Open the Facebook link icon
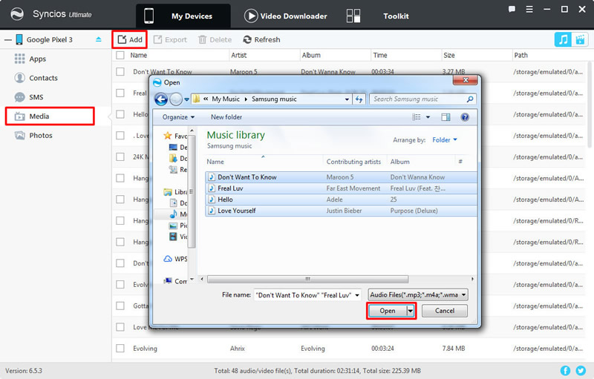Image resolution: width=594 pixels, height=379 pixels. coord(565,371)
